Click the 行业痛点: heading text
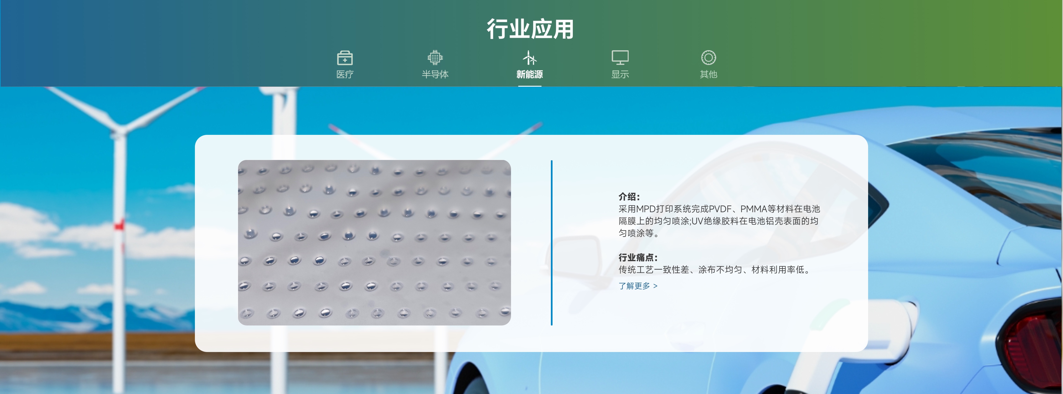1063x394 pixels. tap(638, 258)
